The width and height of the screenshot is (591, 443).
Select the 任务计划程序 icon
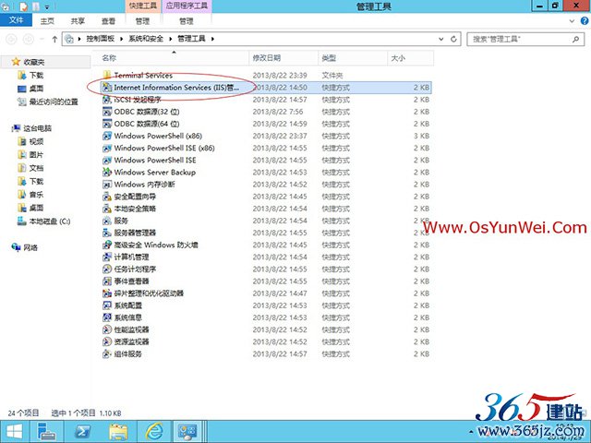click(x=107, y=269)
